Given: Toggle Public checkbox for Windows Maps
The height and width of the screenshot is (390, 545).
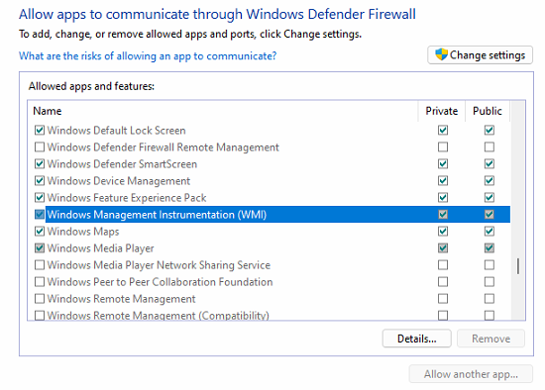Looking at the screenshot, I should (490, 232).
